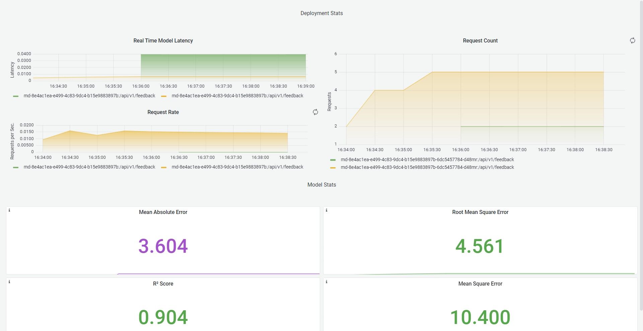Open the Mean Absolute Error panel title
The width and height of the screenshot is (643, 331).
point(163,212)
